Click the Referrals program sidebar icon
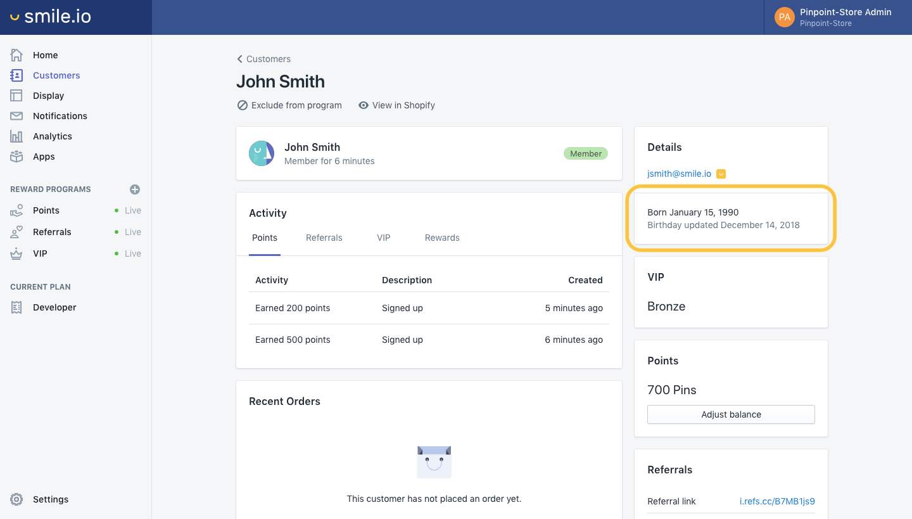The image size is (912, 519). 16,232
